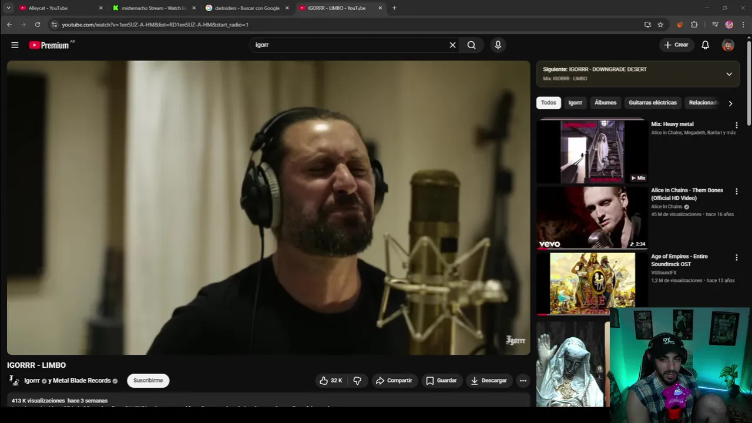Switch to darksiders Google search tab
752x423 pixels.
click(x=247, y=8)
